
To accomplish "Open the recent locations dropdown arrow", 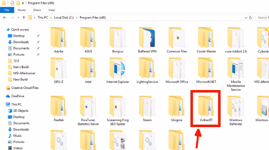I will pyautogui.click(x=18, y=17).
